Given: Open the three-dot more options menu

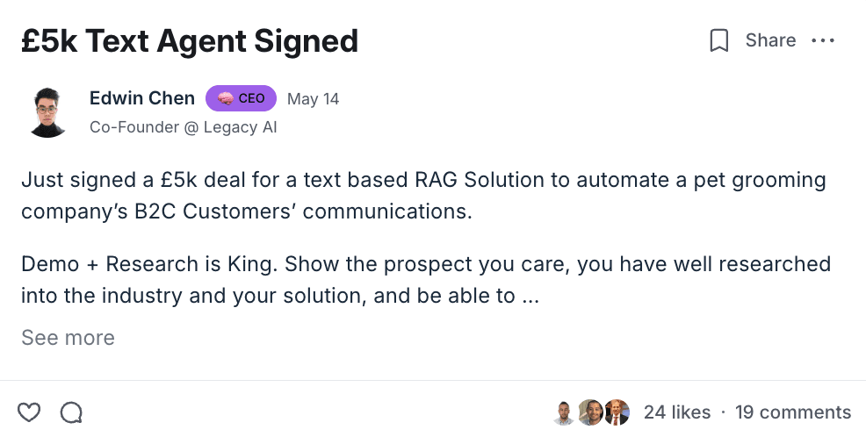Looking at the screenshot, I should point(823,41).
